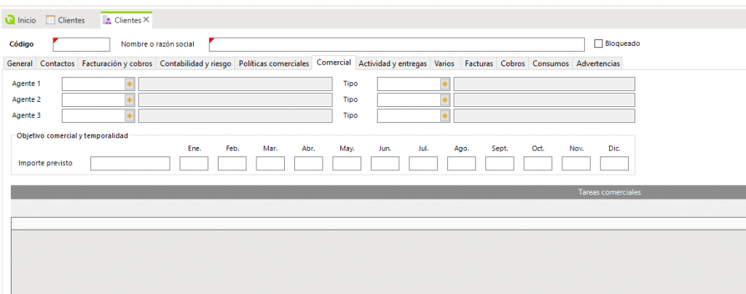Click the Nov. month field
The image size is (746, 294).
[x=576, y=164]
